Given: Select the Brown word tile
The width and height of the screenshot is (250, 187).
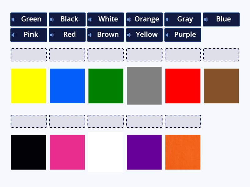Looking at the screenshot, I should 108,35.
